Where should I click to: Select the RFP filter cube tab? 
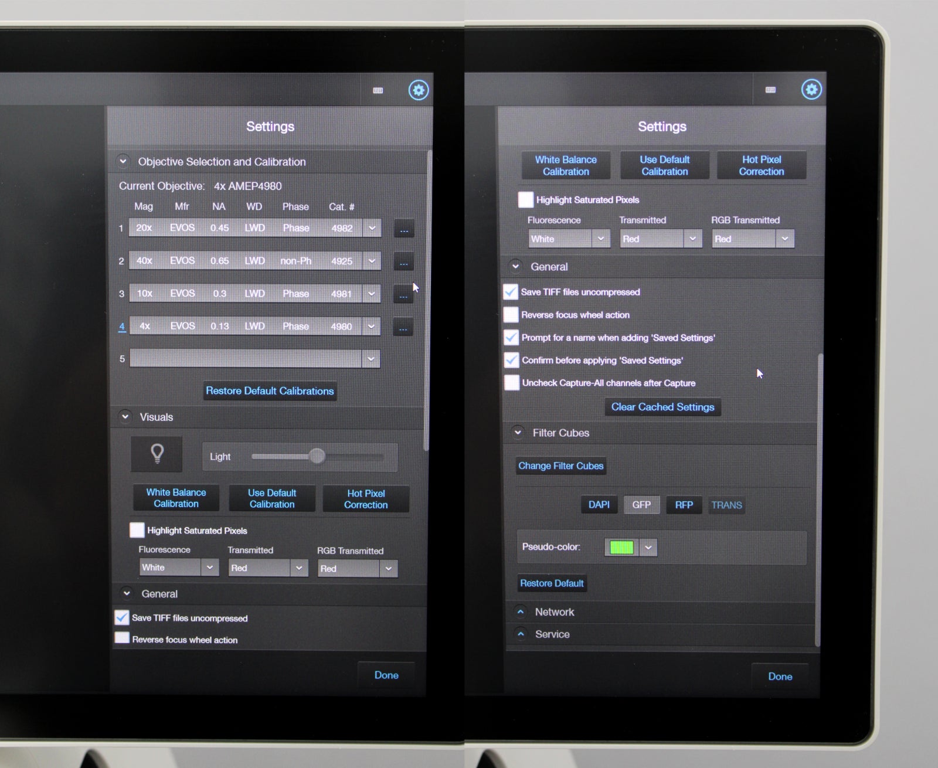pos(684,505)
